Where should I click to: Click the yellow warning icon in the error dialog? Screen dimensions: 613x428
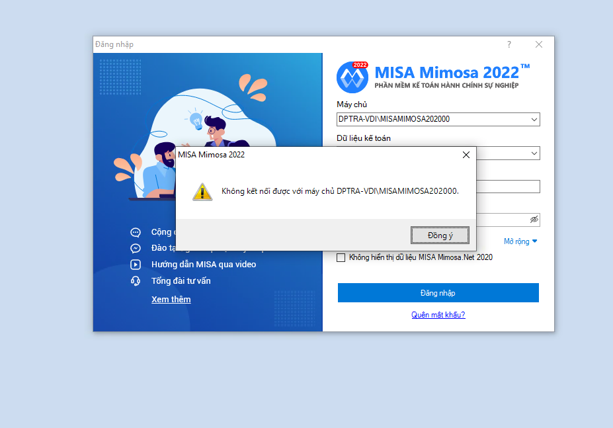[x=202, y=192]
